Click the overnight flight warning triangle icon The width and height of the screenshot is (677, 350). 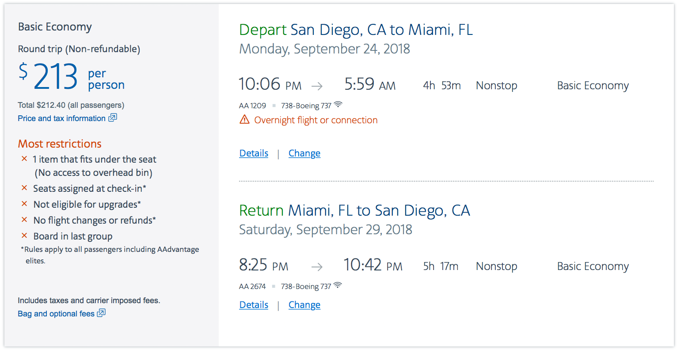tap(244, 119)
